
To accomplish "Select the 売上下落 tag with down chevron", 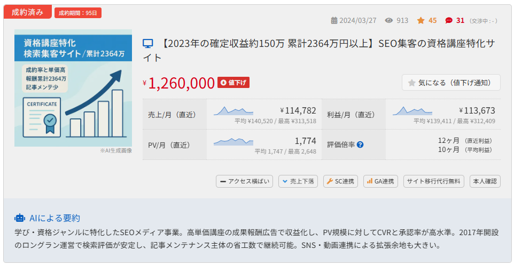I will pos(298,181).
